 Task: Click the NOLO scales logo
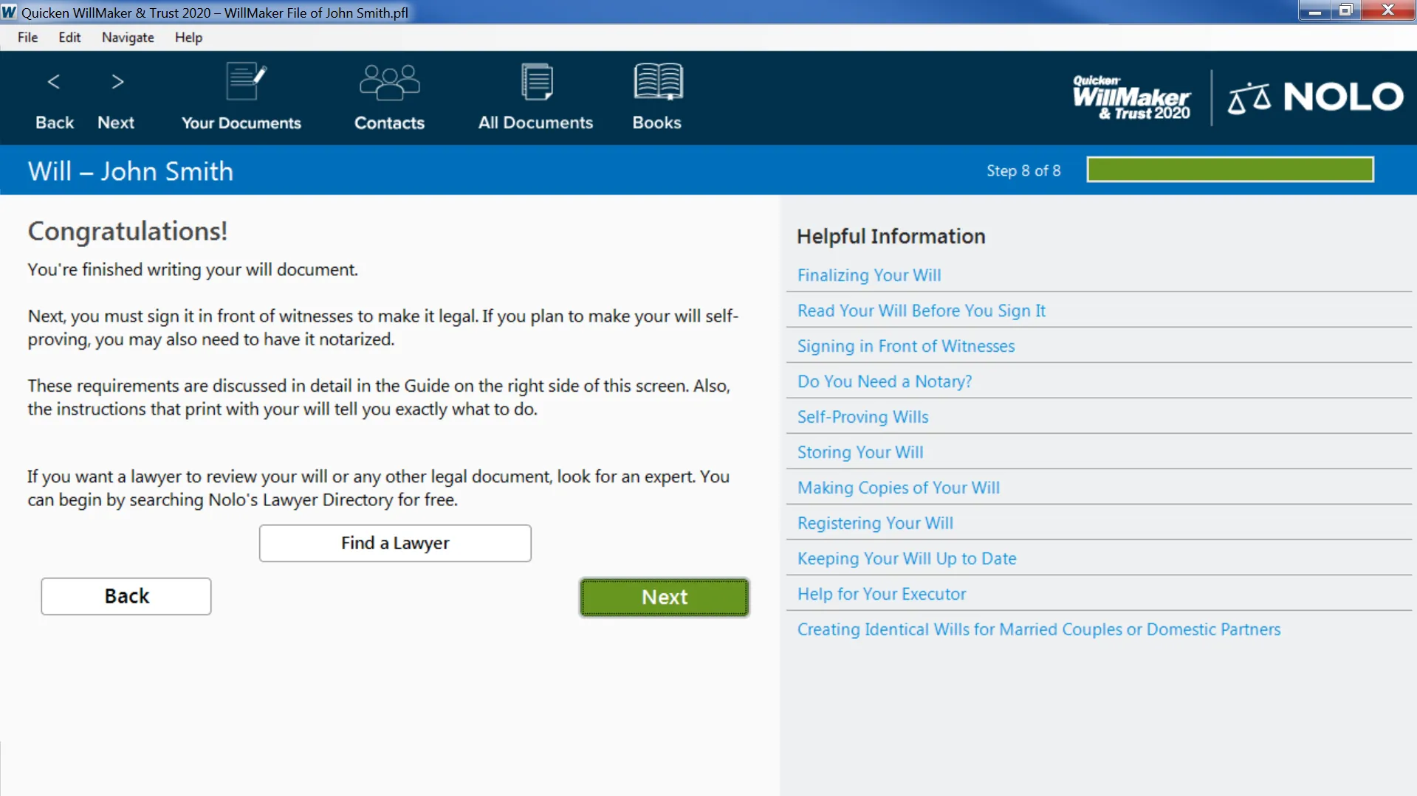pyautogui.click(x=1315, y=97)
